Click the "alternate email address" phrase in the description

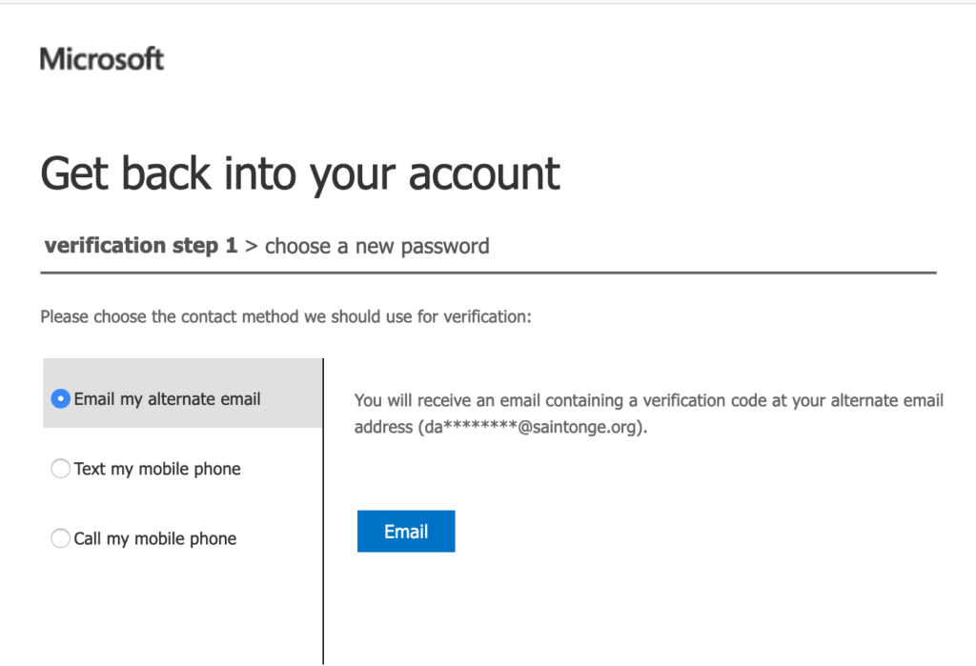882,401
